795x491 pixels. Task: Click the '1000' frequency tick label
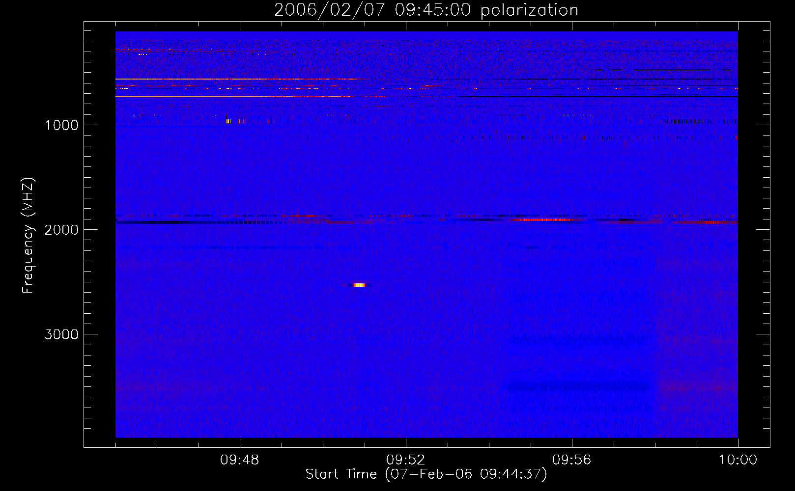(61, 125)
